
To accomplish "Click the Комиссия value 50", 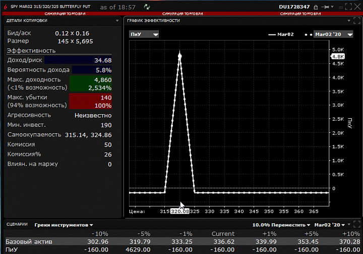I will [108, 145].
